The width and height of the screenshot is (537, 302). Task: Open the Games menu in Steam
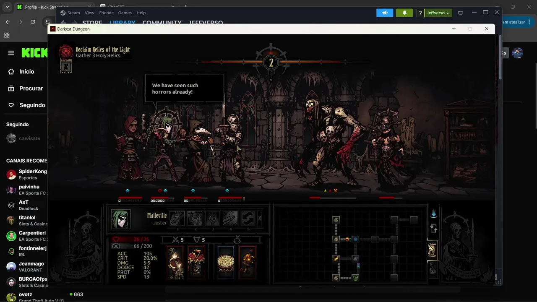(x=125, y=13)
